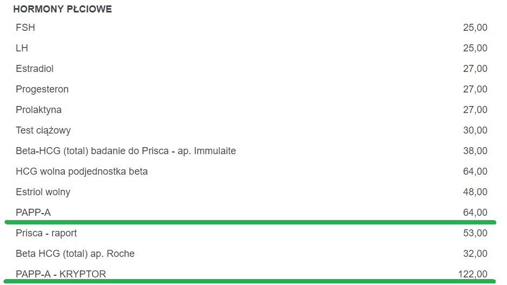This screenshot has height=285, width=507.
Task: Click the LH test name
Action: [22, 48]
